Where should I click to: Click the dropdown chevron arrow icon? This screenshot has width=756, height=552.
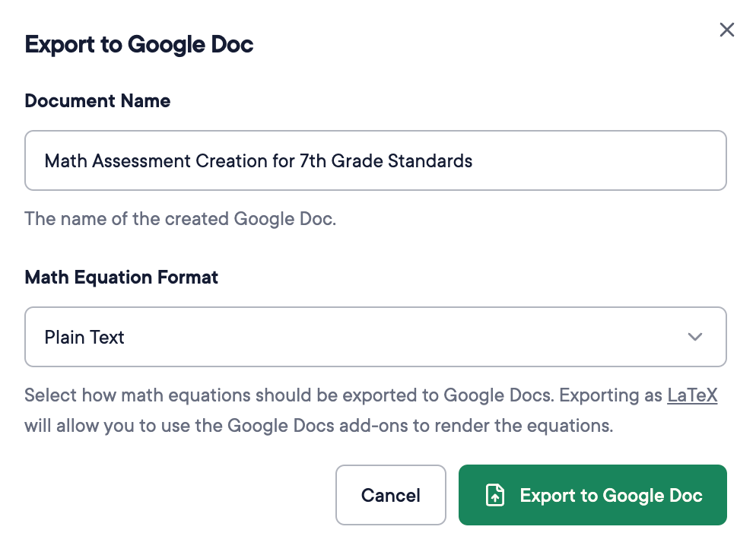click(x=694, y=337)
